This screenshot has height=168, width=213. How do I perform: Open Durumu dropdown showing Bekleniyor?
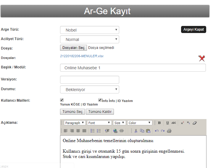[x=90, y=90]
